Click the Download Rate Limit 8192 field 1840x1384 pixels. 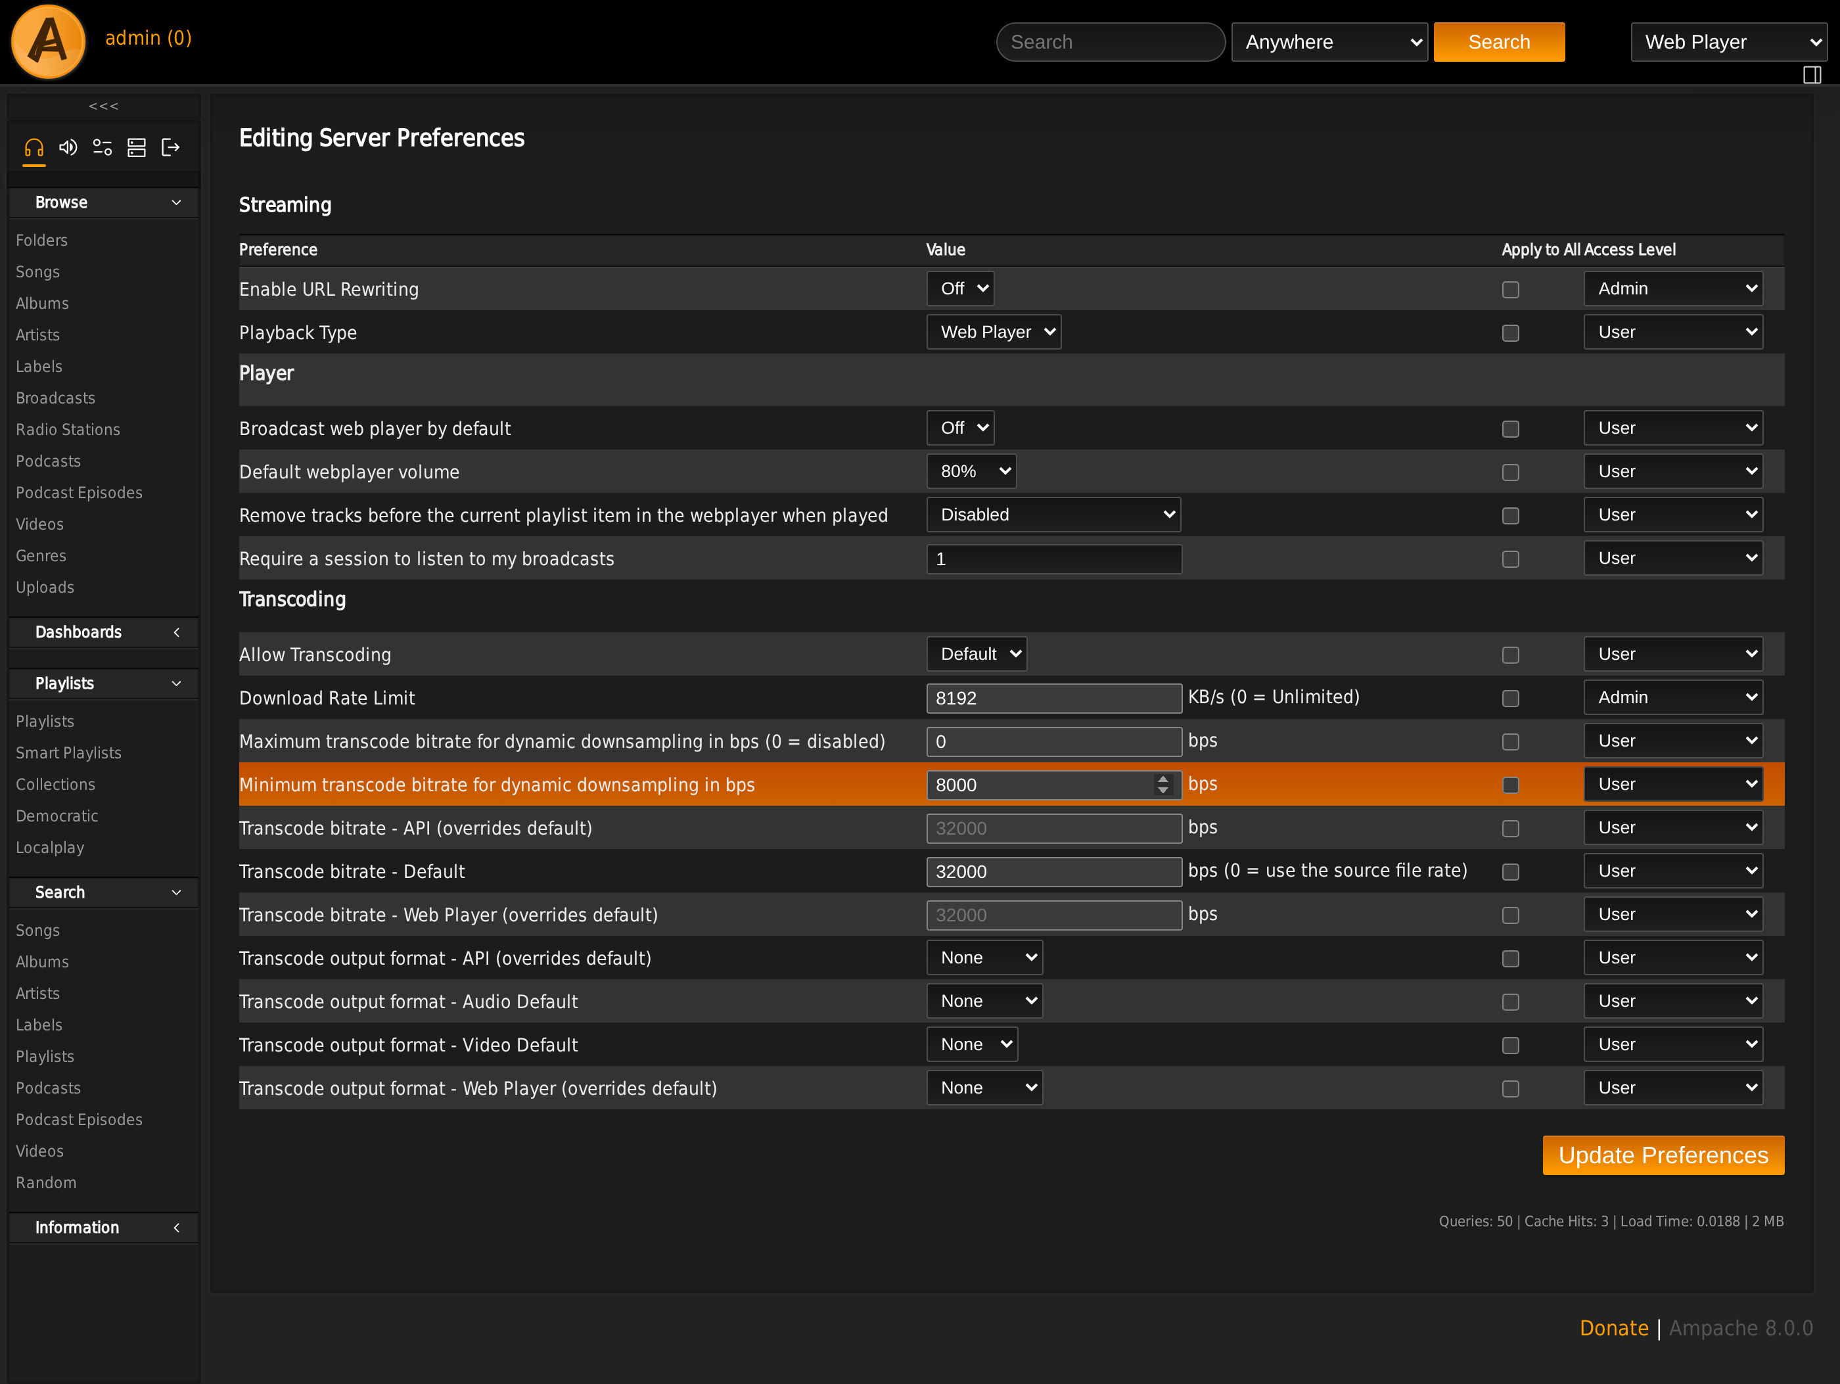coord(1054,699)
